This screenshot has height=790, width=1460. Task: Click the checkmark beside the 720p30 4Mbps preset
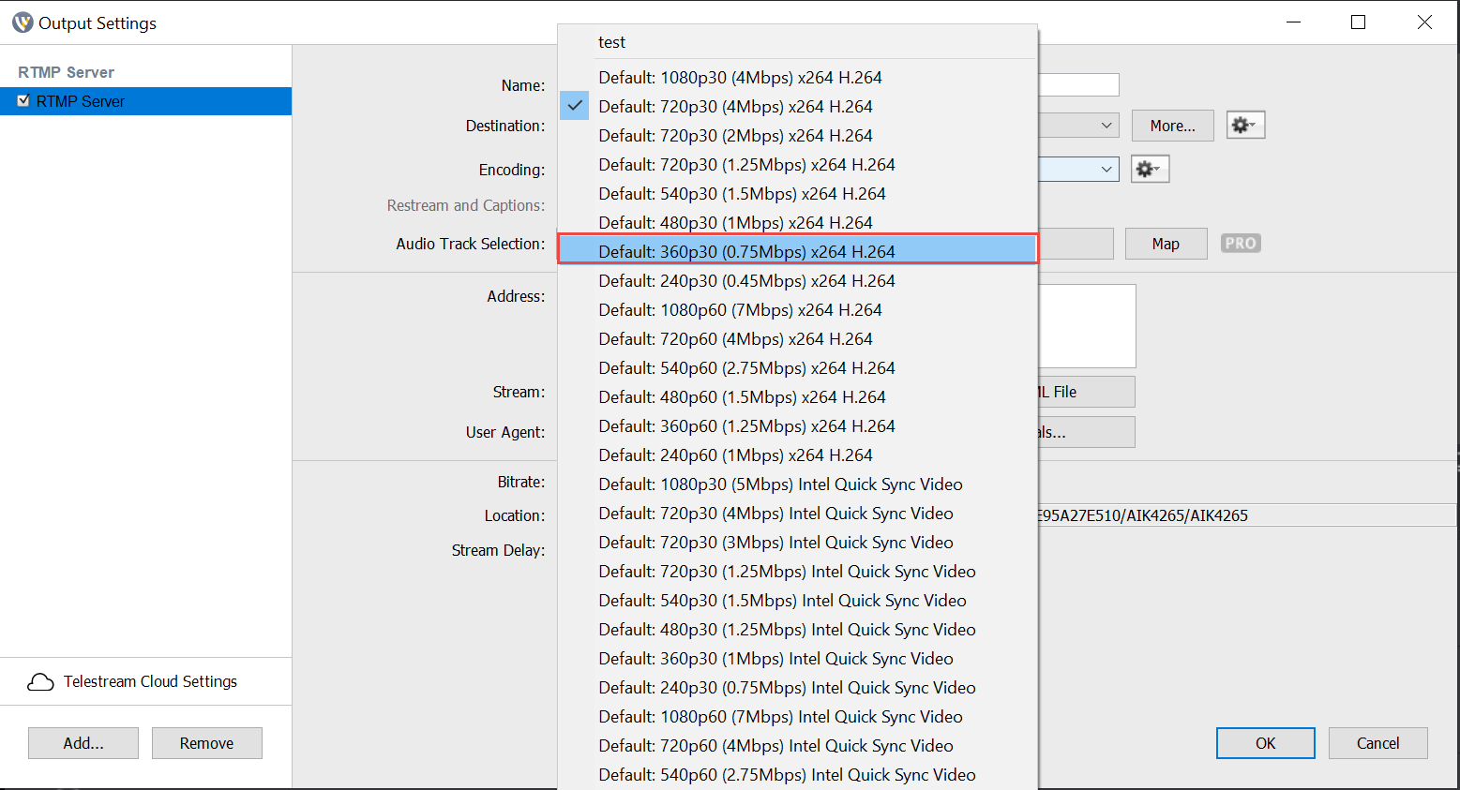point(574,106)
